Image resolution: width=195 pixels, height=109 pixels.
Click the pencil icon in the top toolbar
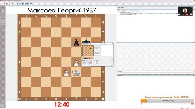tap(2, 4)
